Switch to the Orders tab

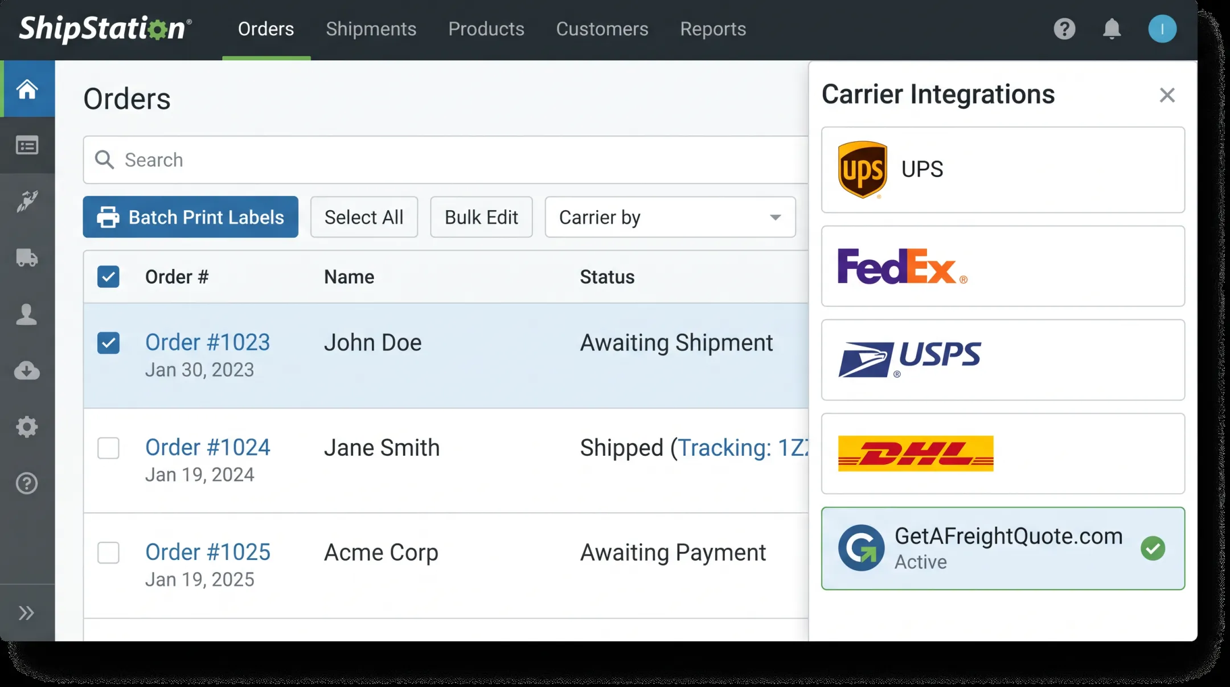[x=266, y=28]
